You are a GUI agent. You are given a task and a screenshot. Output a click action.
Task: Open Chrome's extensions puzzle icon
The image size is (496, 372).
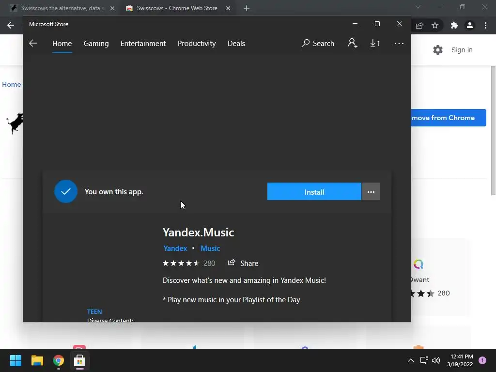454,25
